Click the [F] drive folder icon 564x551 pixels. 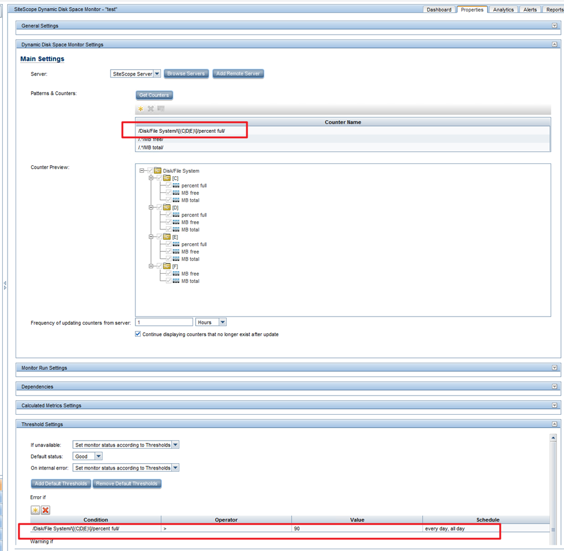pyautogui.click(x=167, y=266)
